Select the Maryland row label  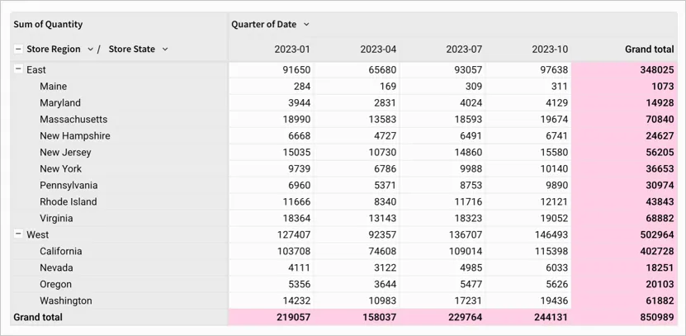tap(60, 103)
